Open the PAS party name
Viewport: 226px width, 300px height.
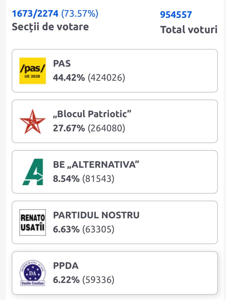(x=62, y=64)
